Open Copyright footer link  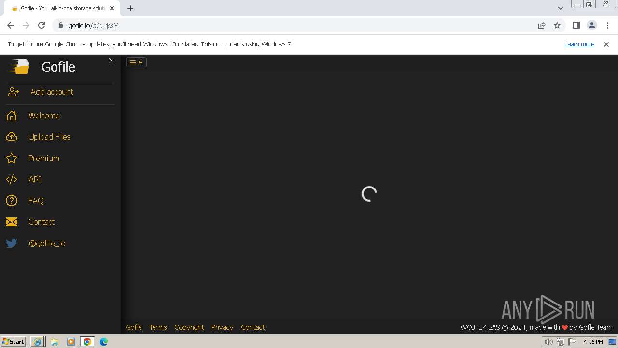tap(189, 327)
